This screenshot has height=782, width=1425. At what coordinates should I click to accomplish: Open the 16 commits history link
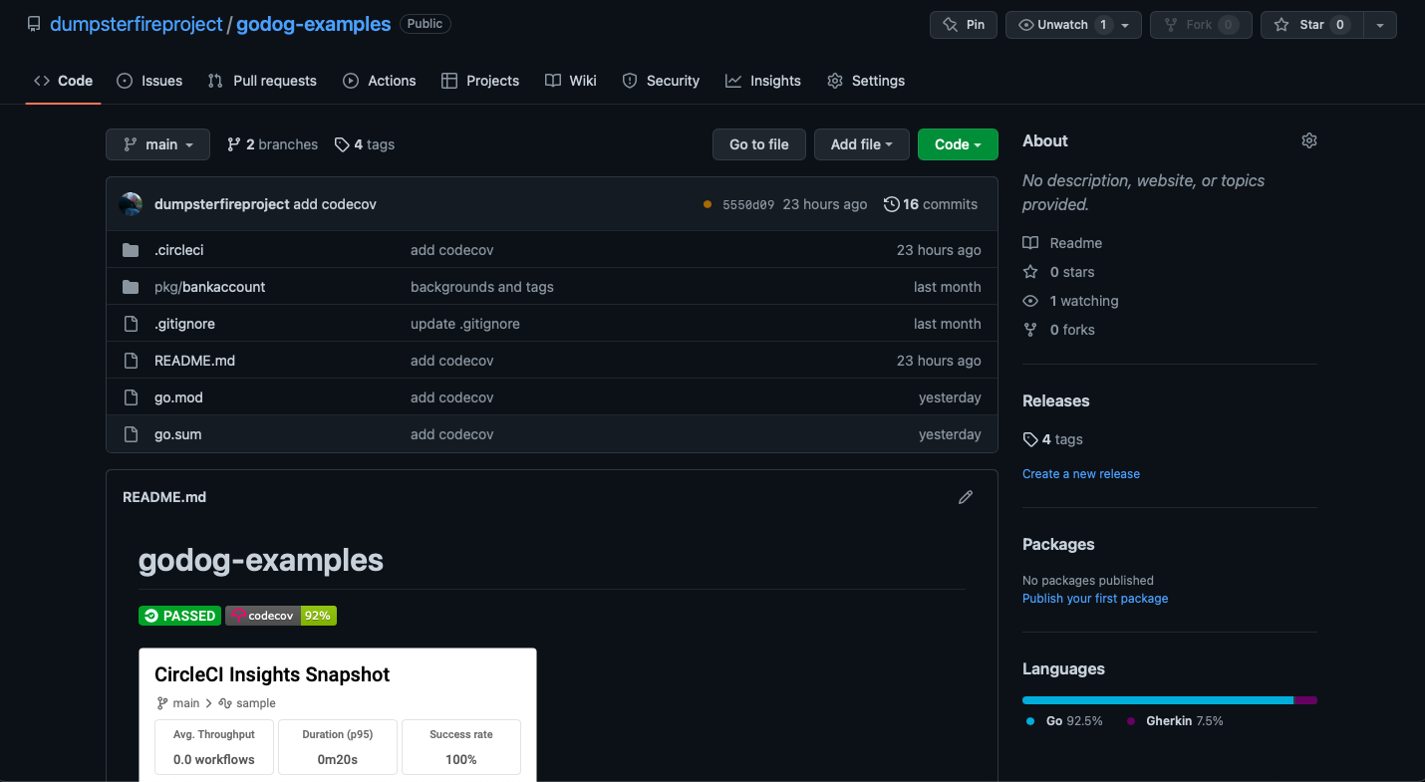click(x=931, y=204)
